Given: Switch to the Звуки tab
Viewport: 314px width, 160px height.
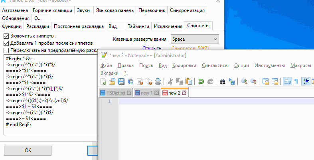Looking at the screenshot, I should [83, 10].
